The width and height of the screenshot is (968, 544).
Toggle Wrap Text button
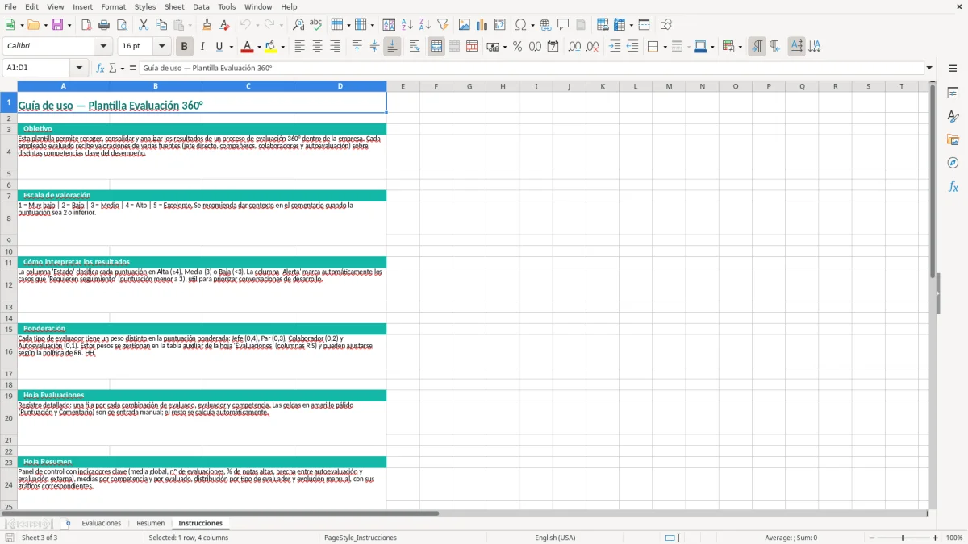point(415,47)
